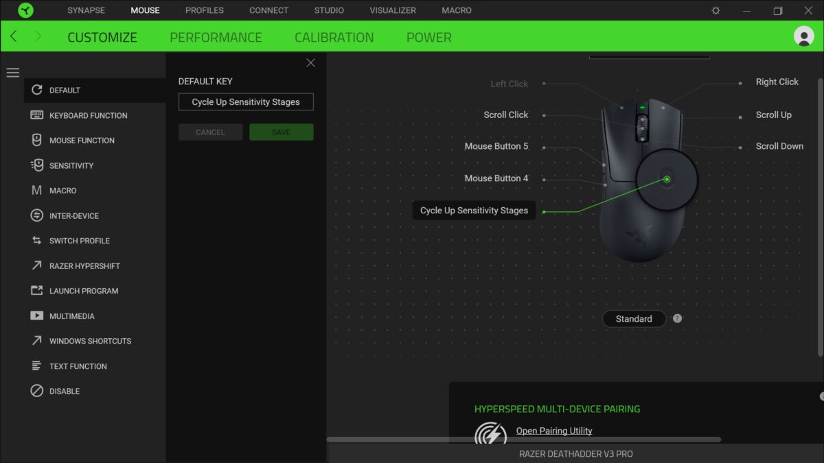Click the Default Key input field
The height and width of the screenshot is (463, 824).
(246, 102)
